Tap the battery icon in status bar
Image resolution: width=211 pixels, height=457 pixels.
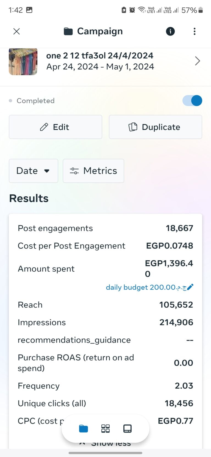201,10
